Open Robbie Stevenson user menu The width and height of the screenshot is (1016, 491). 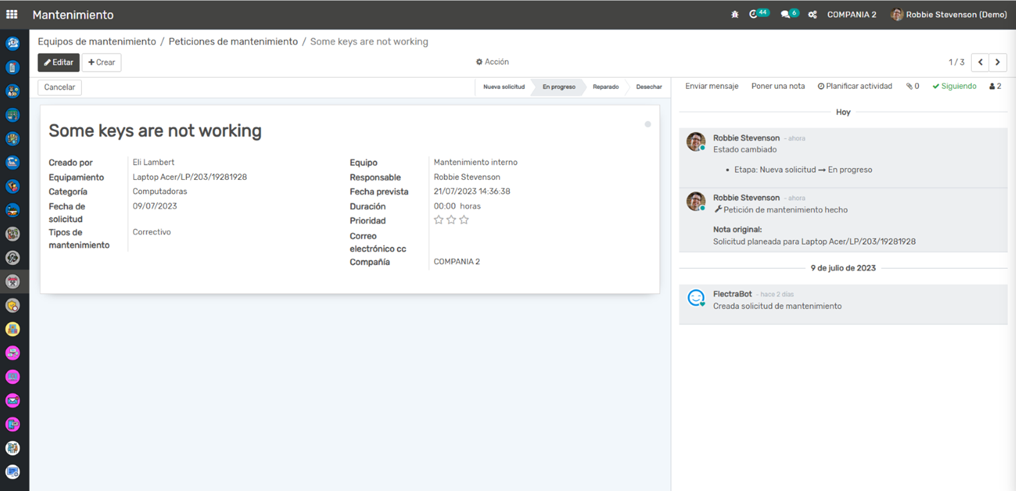[949, 15]
